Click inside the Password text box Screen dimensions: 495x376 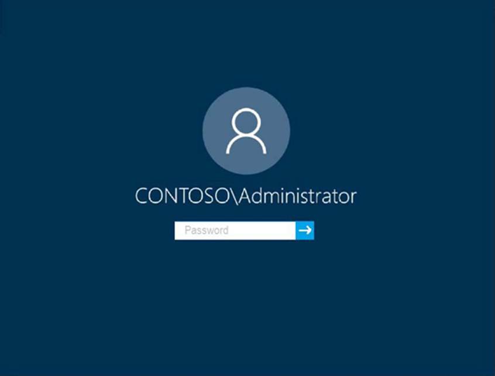(235, 231)
